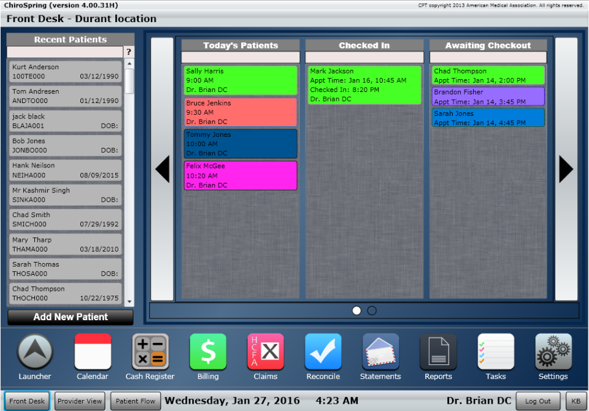Select recent patient Sarah Thomas
Screen dimensions: 589x411
click(x=66, y=269)
